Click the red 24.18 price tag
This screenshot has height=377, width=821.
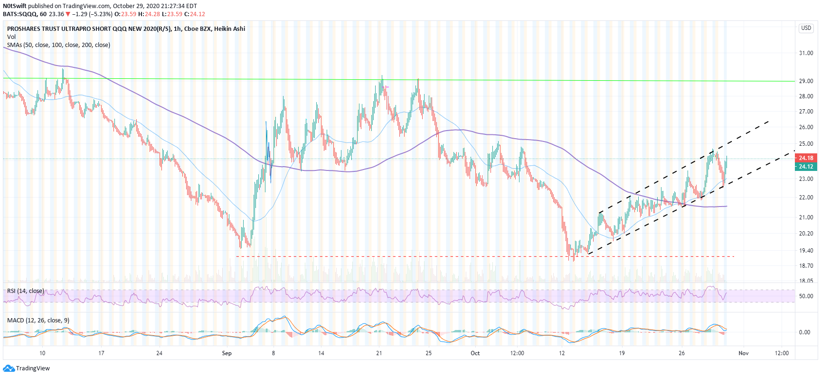pos(806,158)
